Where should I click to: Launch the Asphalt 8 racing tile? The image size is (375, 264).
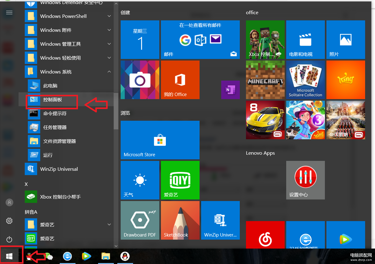pos(265,120)
